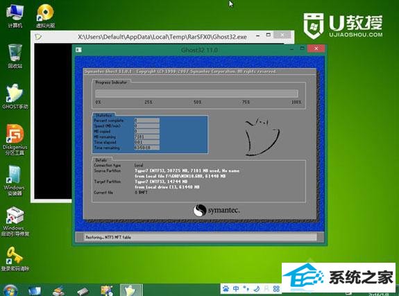Open the 回收站 recycle bin icon
Image resolution: width=399 pixels, height=296 pixels.
15,56
